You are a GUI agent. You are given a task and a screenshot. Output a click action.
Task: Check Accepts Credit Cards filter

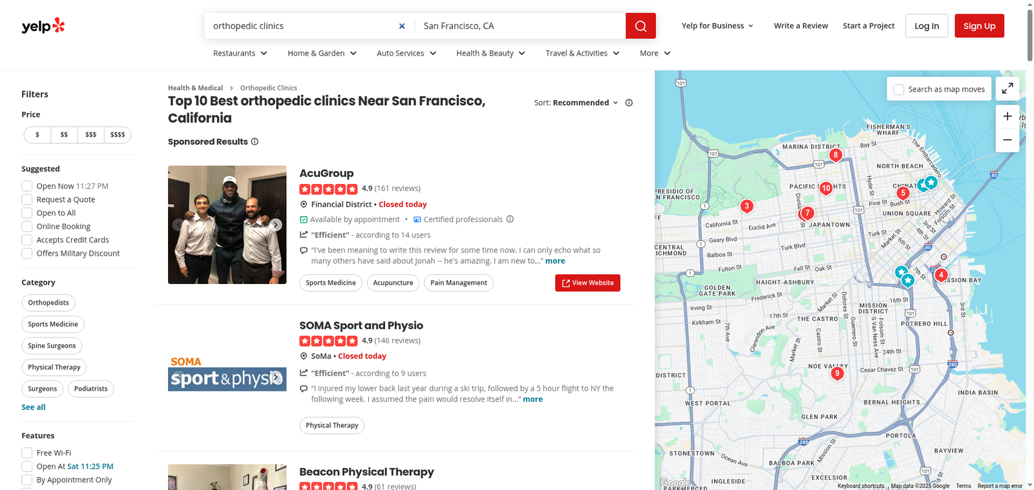27,240
